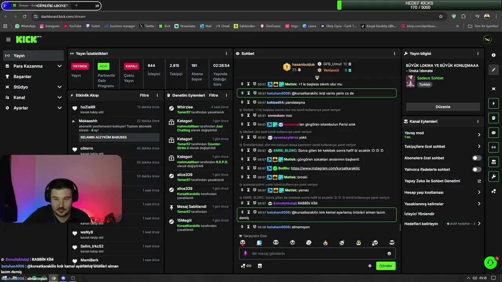Open a new browser tab

coord(76,5)
